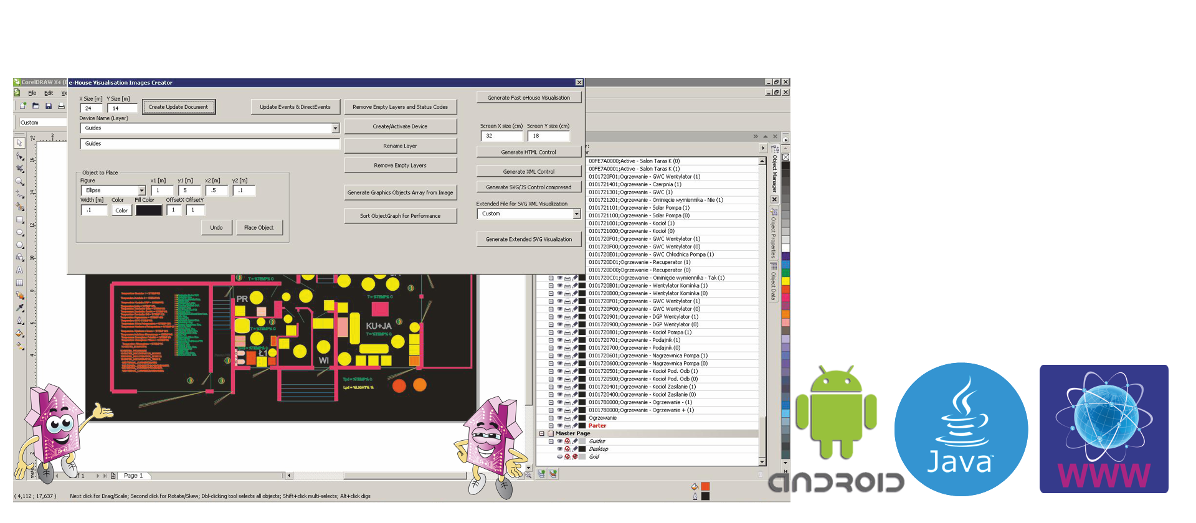The height and width of the screenshot is (523, 1196).
Task: Toggle visibility eye of Desktop master layer
Action: [559, 449]
